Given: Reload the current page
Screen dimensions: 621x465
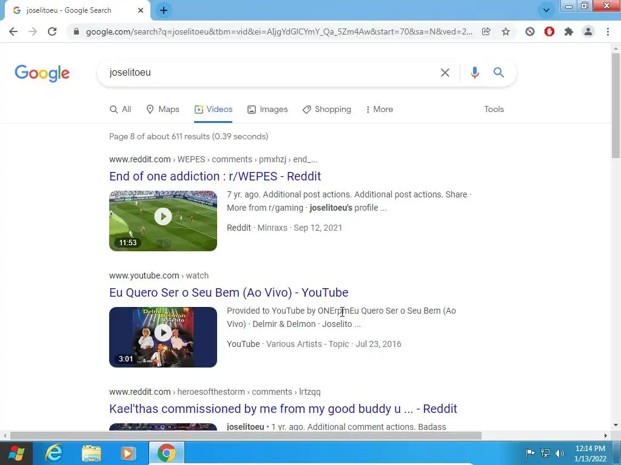Looking at the screenshot, I should pos(52,31).
